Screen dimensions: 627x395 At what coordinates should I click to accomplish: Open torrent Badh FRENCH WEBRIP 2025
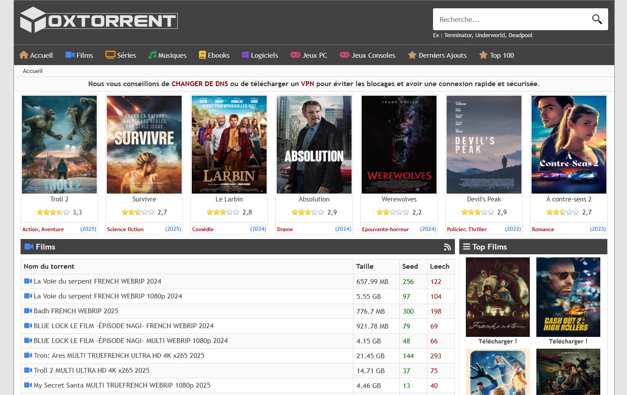tap(76, 311)
